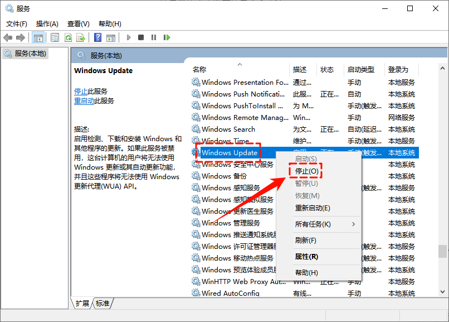Click the Refresh toolbar icon
Image resolution: width=449 pixels, height=322 pixels.
click(69, 37)
